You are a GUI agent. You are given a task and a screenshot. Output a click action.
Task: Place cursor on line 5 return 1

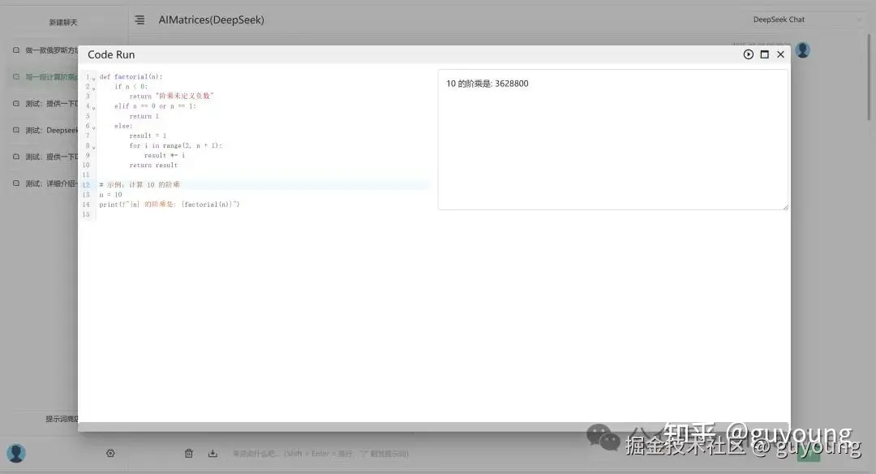pos(144,116)
